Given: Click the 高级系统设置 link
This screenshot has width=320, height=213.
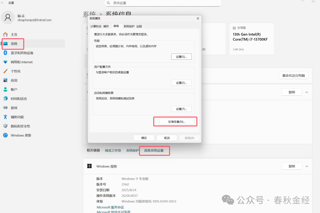Looking at the screenshot, I should 154,151.
